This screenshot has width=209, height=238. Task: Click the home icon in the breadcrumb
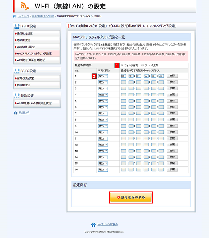[x=14, y=16]
